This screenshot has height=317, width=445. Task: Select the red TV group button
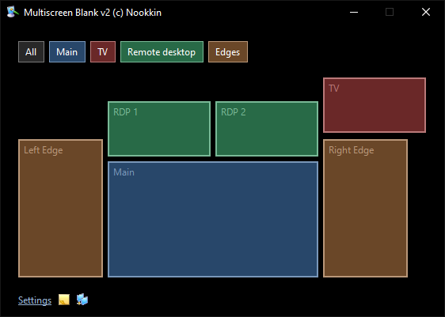tap(103, 52)
